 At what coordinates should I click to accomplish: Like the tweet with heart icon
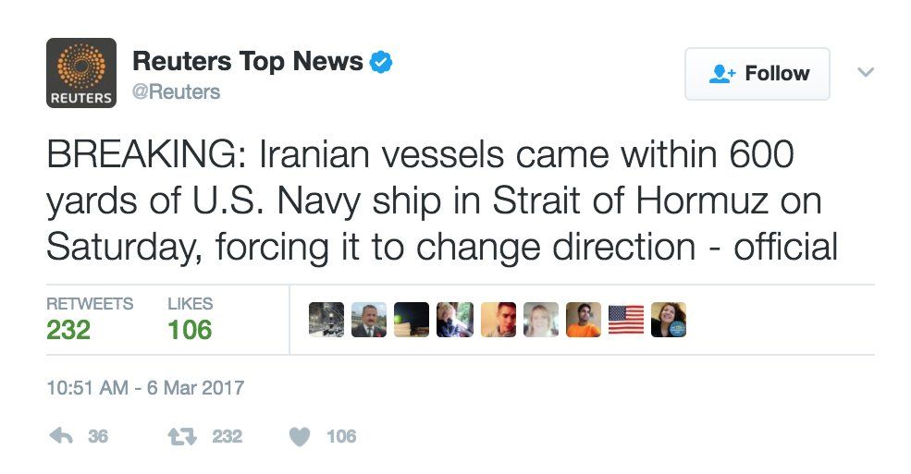click(300, 436)
